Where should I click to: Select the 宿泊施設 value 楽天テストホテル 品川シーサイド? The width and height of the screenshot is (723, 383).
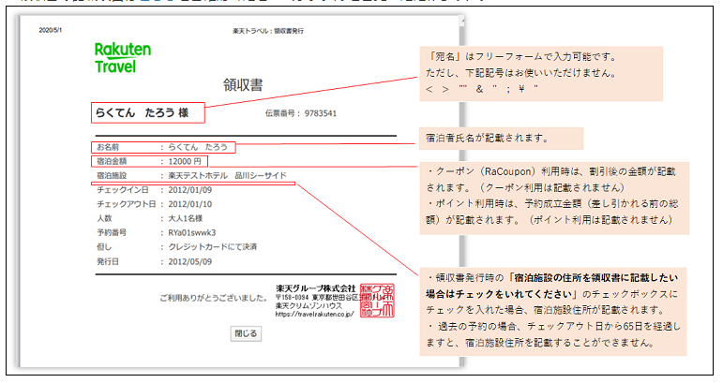click(x=227, y=176)
